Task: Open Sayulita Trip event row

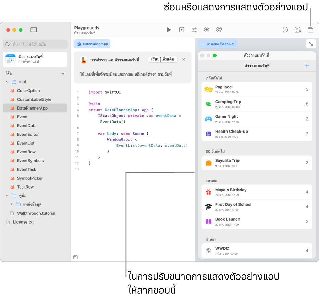Action: pos(257,163)
